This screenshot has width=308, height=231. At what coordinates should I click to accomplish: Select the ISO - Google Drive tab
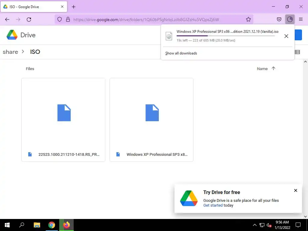click(x=34, y=7)
